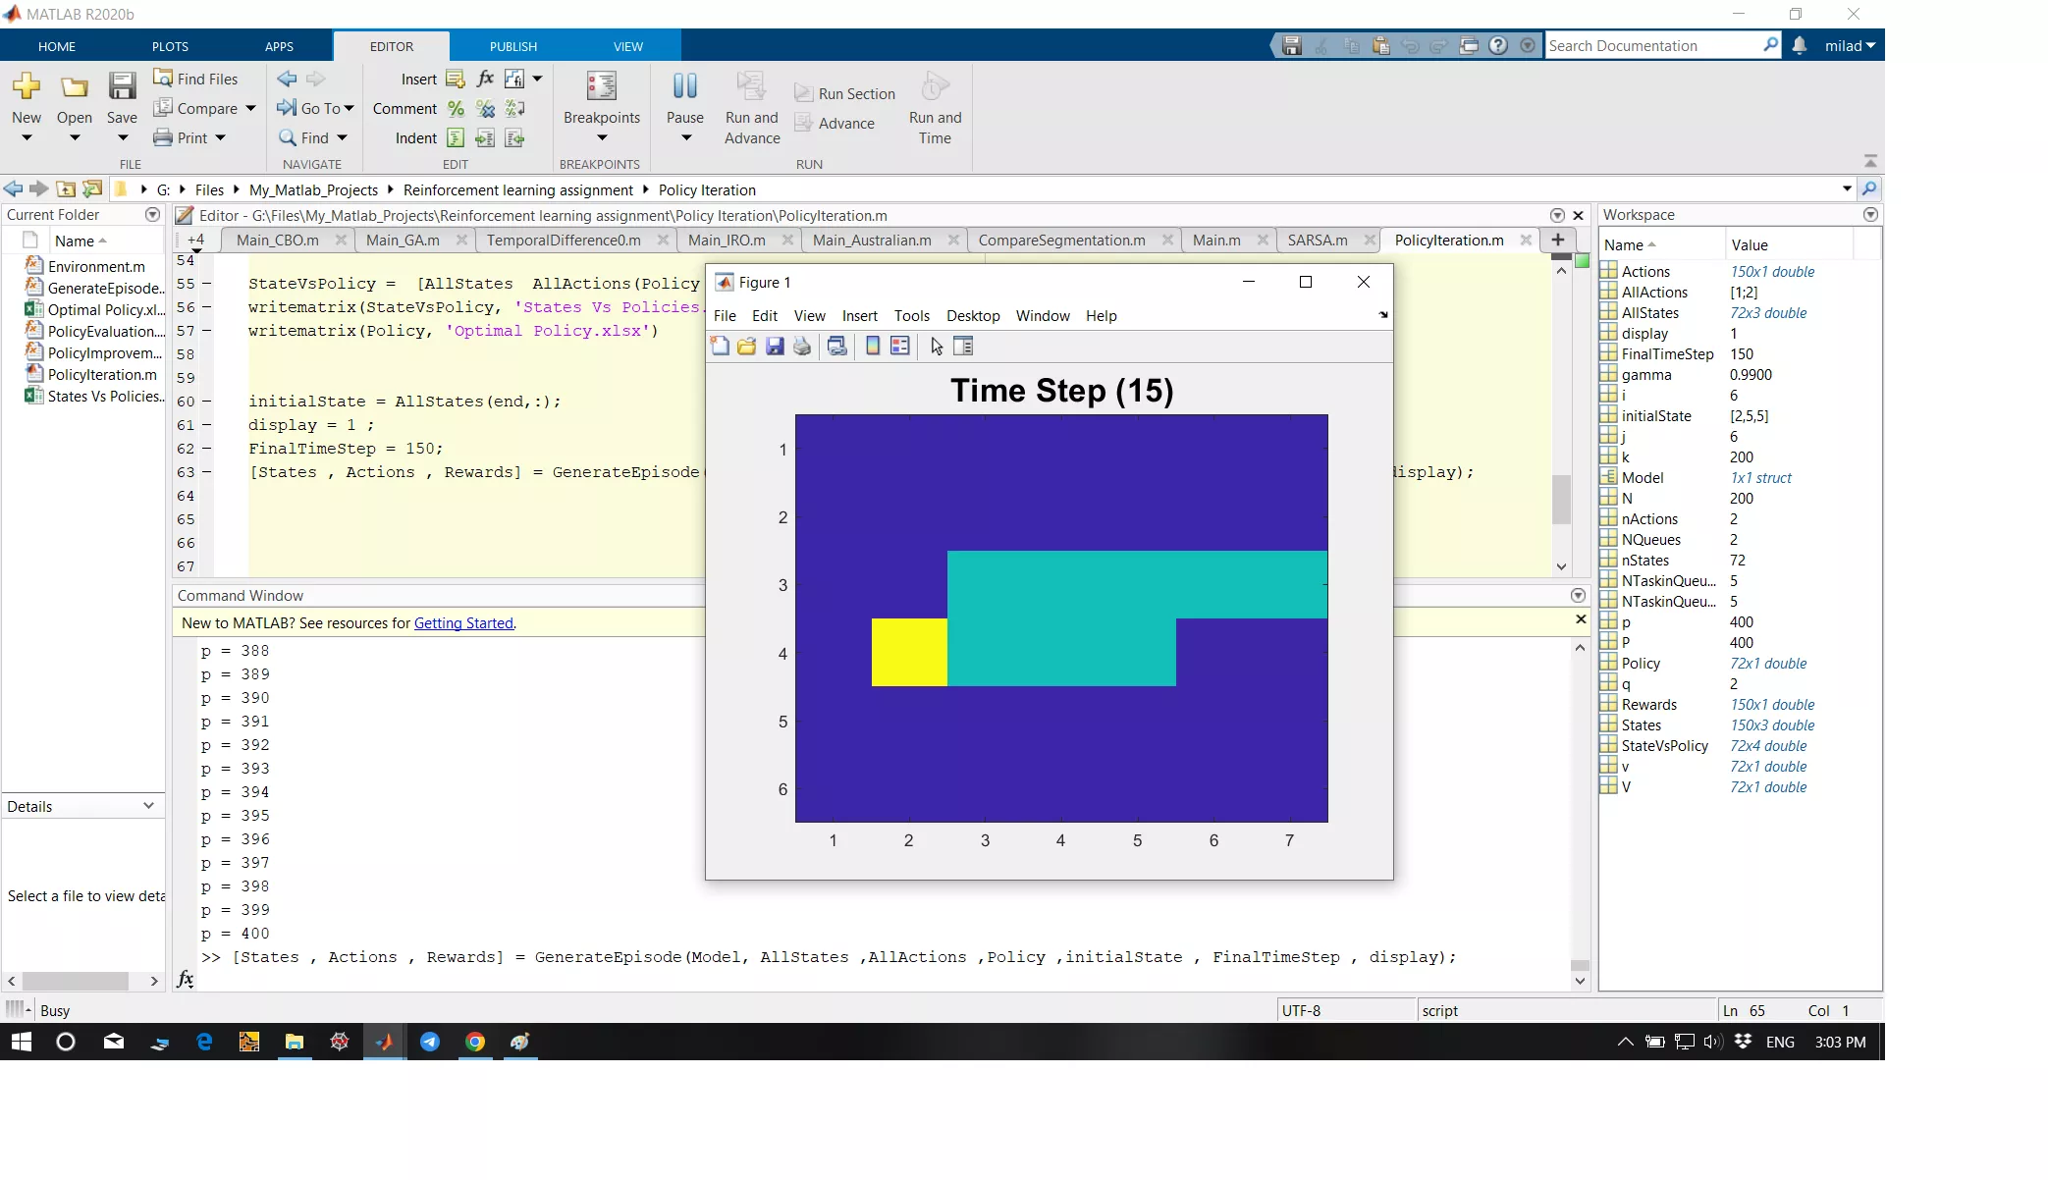Click Insert Colorbar icon in Figure toolbar
This screenshot has height=1180, width=2048.
[x=872, y=346]
